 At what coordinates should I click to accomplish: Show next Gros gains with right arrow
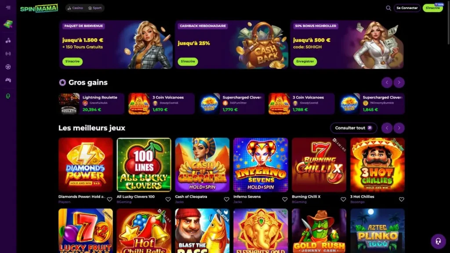pos(399,83)
